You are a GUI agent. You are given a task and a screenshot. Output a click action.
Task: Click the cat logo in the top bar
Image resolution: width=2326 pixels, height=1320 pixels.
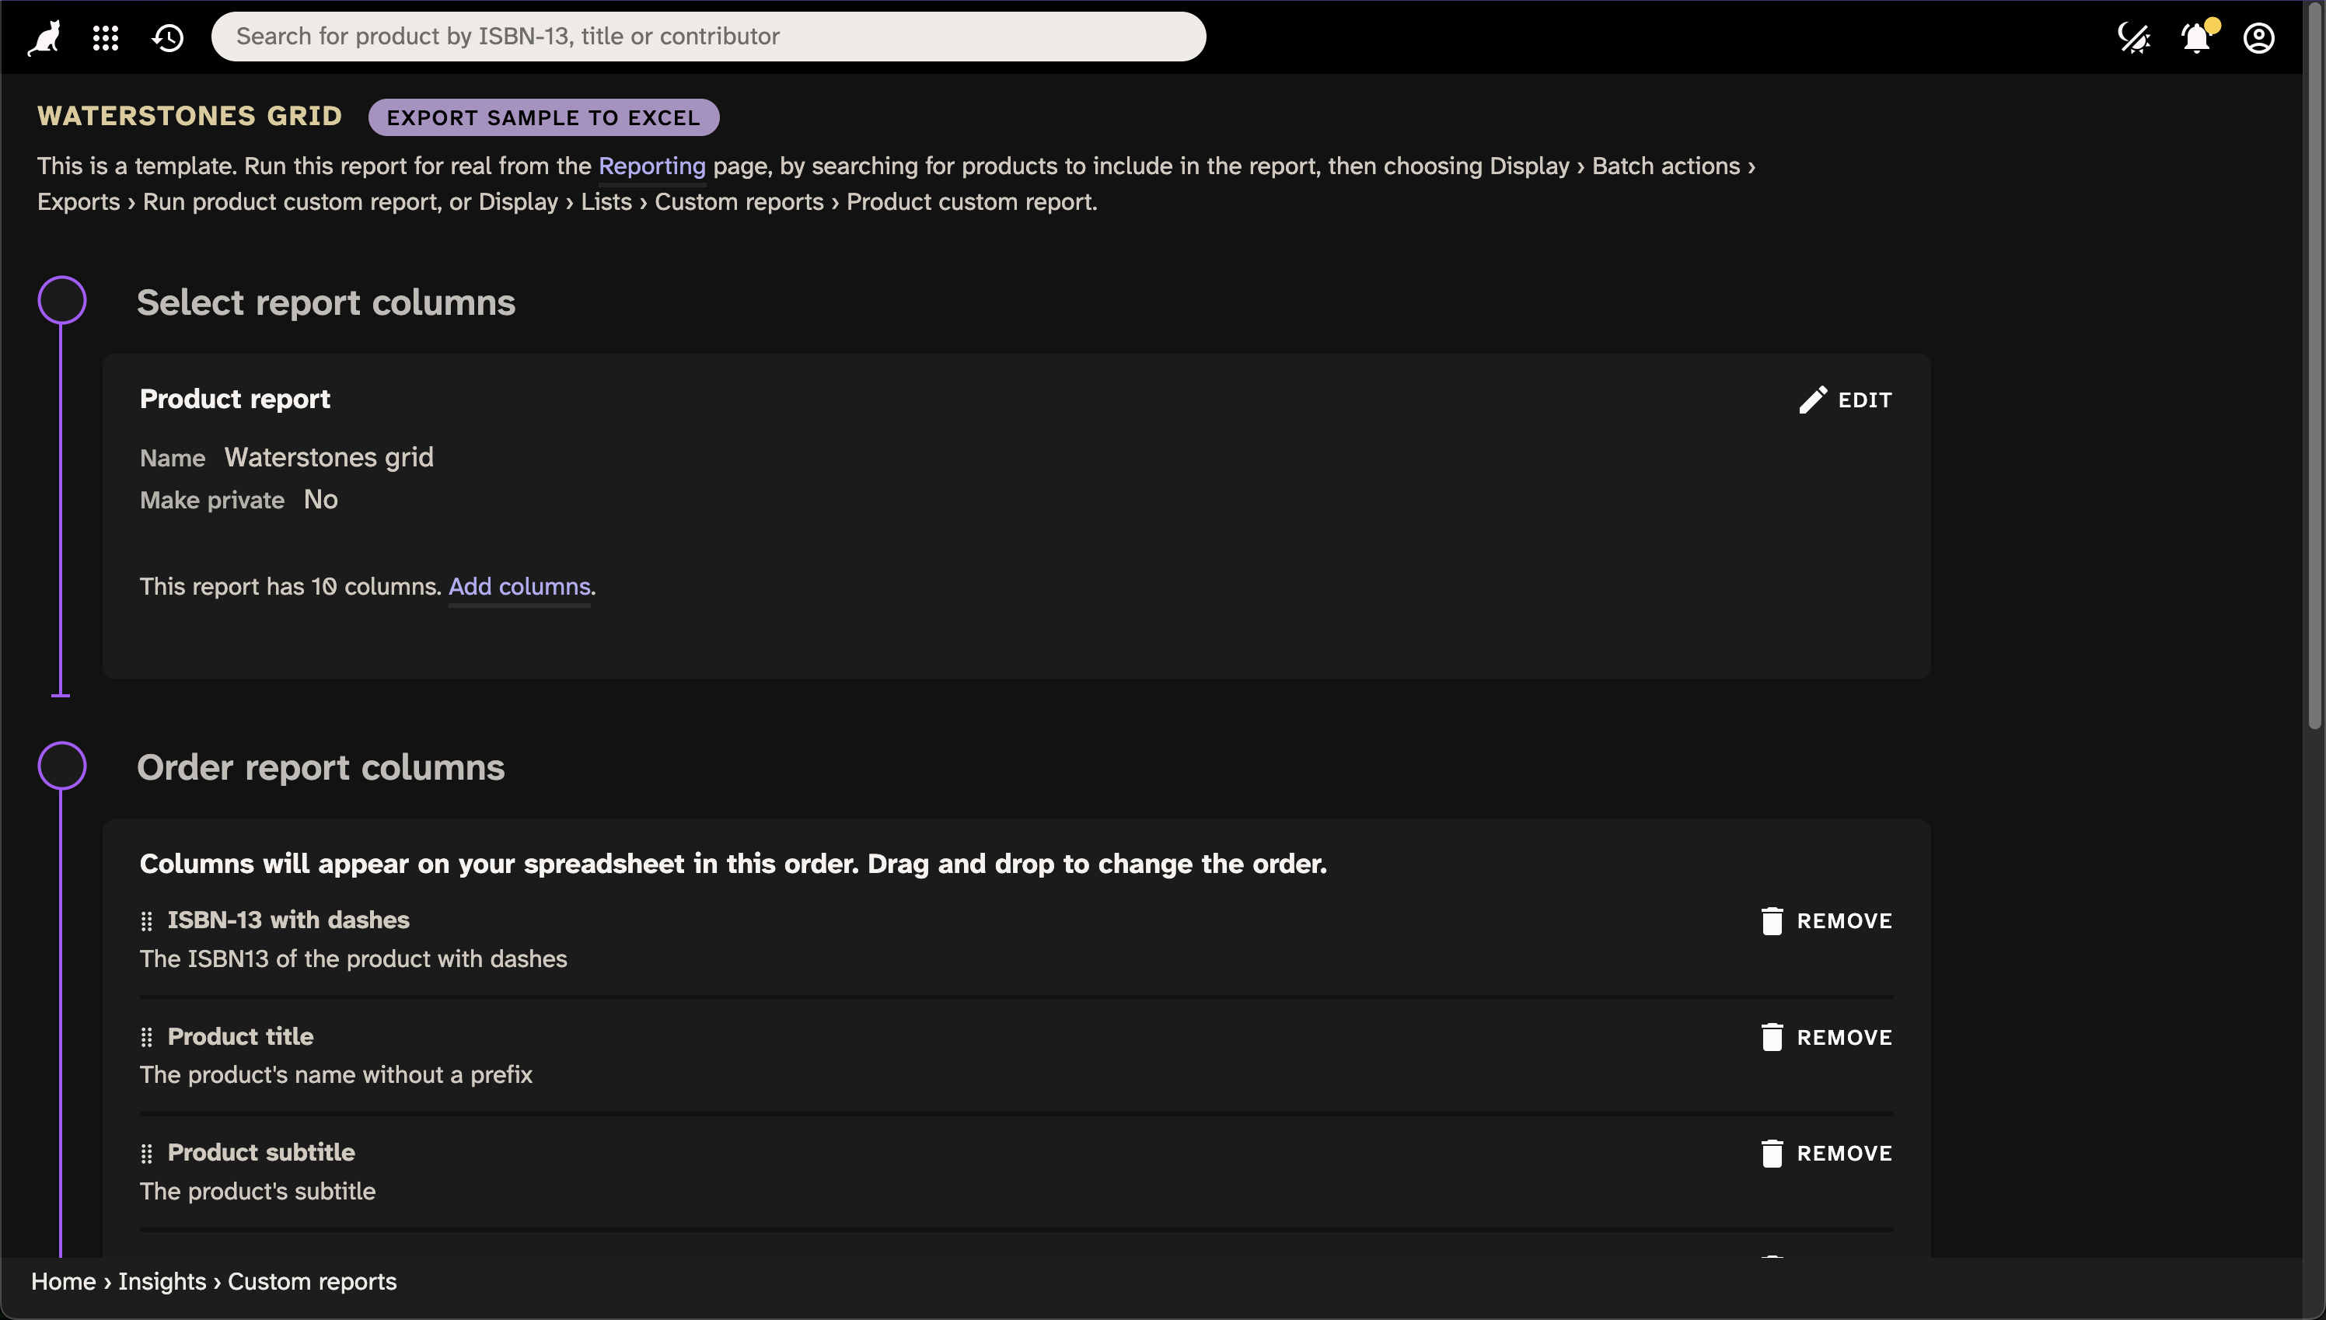[43, 37]
